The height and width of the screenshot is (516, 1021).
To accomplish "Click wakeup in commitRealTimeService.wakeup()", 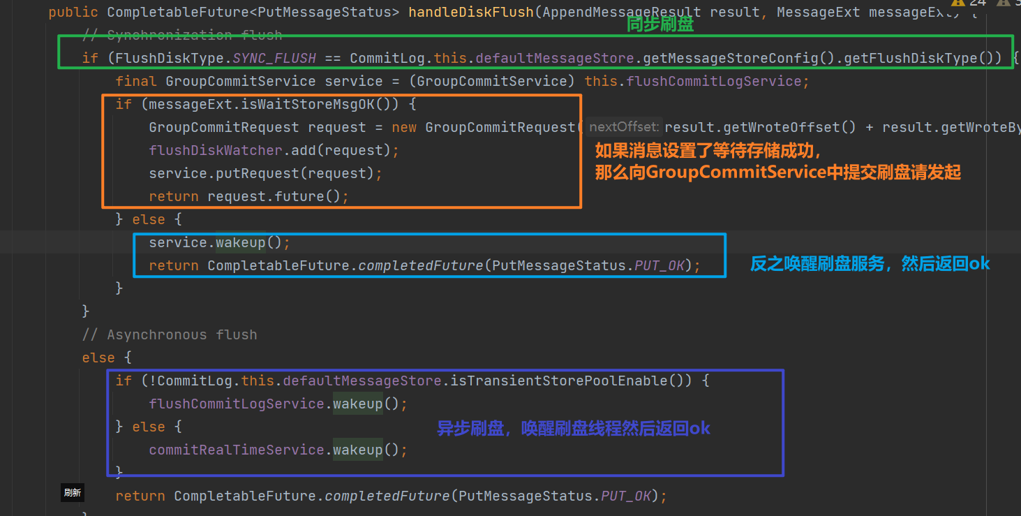I will point(357,450).
